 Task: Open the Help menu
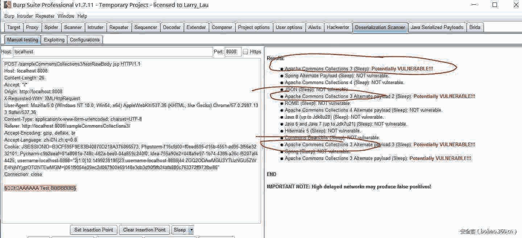click(82, 16)
